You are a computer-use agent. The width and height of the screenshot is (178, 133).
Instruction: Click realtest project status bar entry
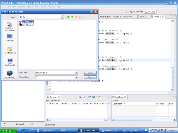(50, 124)
